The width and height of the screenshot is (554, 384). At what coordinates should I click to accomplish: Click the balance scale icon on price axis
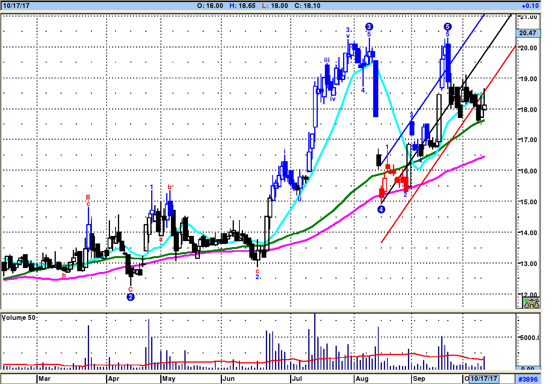[531, 303]
